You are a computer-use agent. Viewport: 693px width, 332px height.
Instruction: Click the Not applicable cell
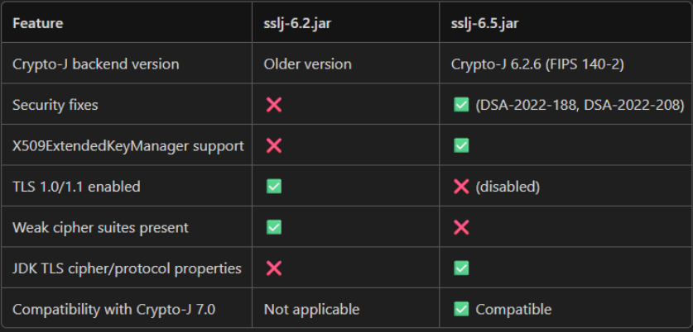(311, 310)
